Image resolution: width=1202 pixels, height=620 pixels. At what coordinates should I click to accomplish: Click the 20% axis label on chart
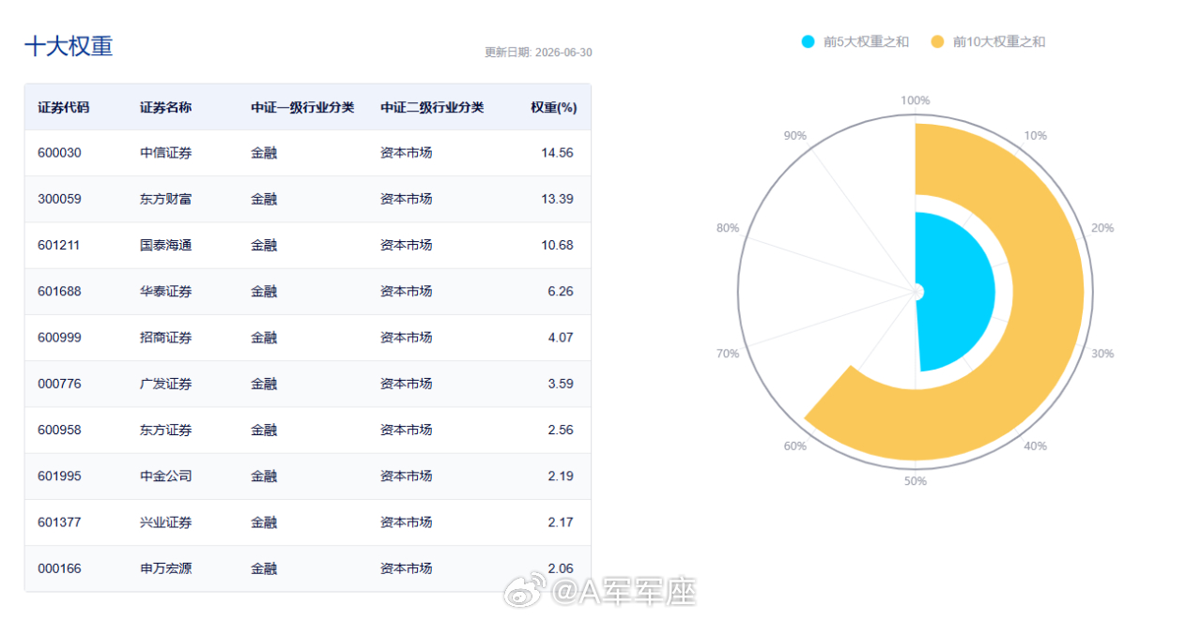tap(1102, 228)
